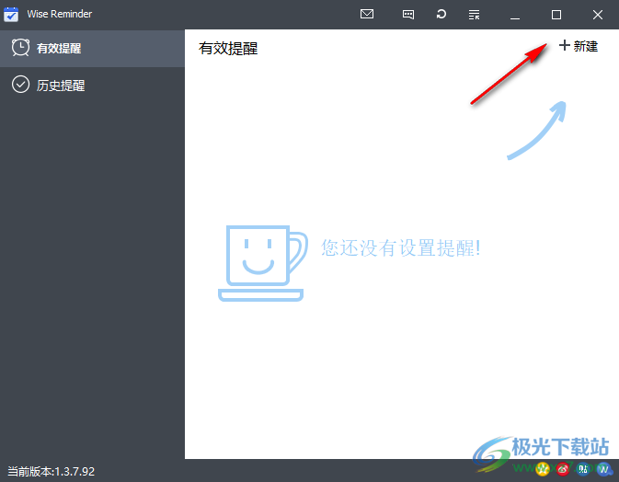Click the circular refresh arrow icon
The height and width of the screenshot is (482, 619).
tap(441, 15)
